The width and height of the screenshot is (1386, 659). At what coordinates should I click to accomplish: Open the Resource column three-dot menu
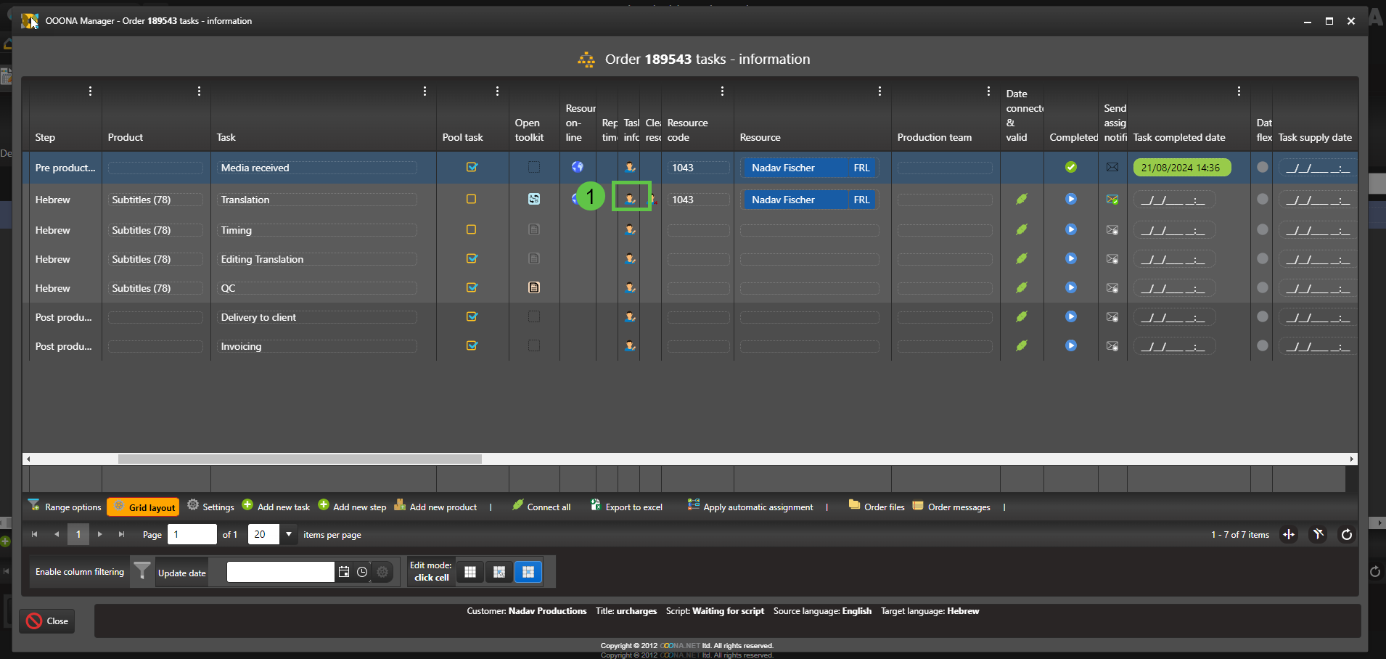(879, 91)
